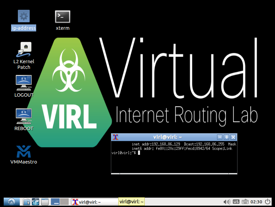This screenshot has width=275, height=207.
Task: Toggle the US keyboard layout indicator
Action: pyautogui.click(x=236, y=202)
